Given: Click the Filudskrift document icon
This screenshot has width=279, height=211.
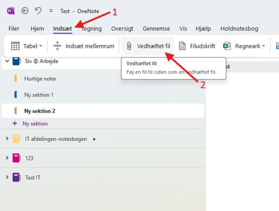Looking at the screenshot, I should point(183,46).
